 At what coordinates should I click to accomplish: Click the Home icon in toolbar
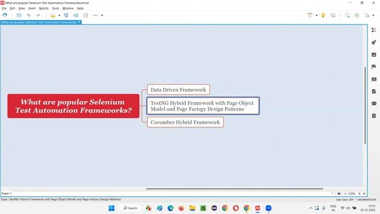coord(5,15)
